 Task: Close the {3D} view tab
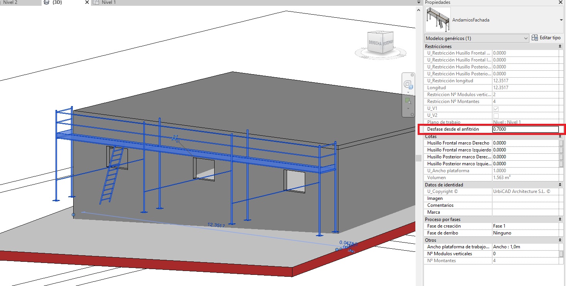click(87, 3)
